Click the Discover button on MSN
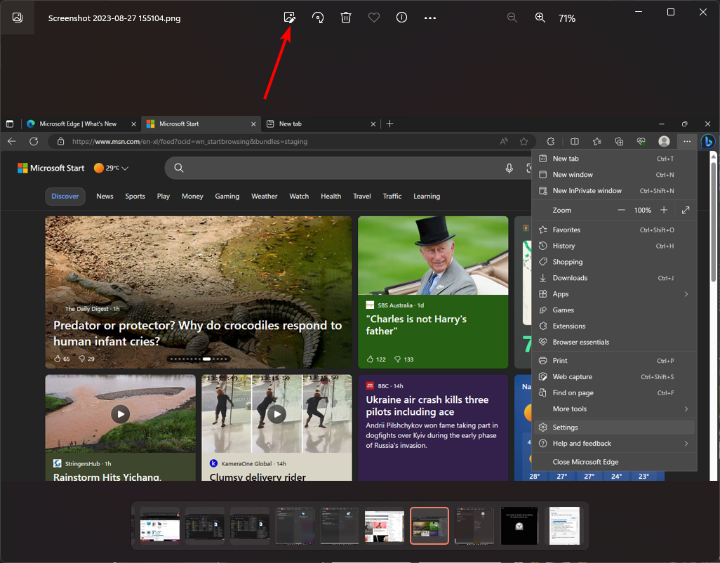This screenshot has width=720, height=563. [65, 197]
